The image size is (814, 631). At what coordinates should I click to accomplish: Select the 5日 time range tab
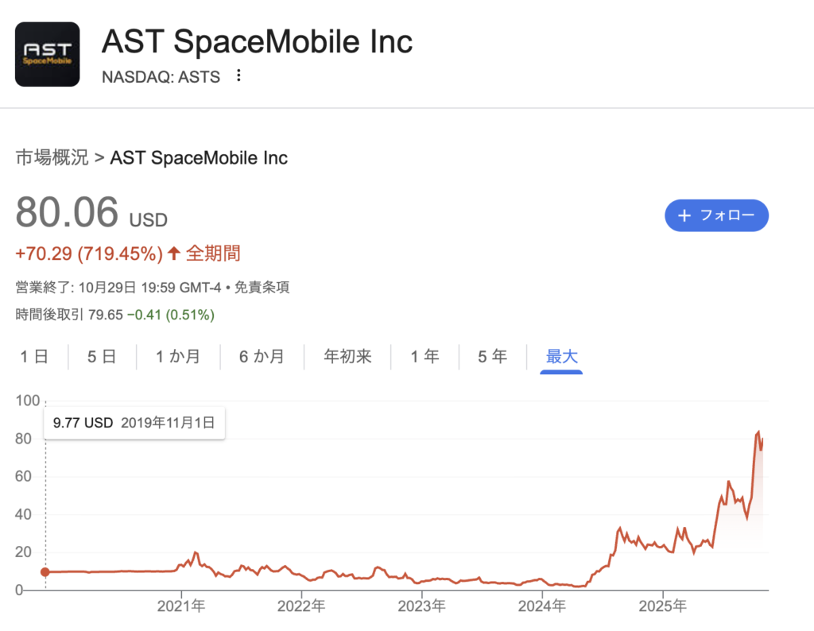102,356
